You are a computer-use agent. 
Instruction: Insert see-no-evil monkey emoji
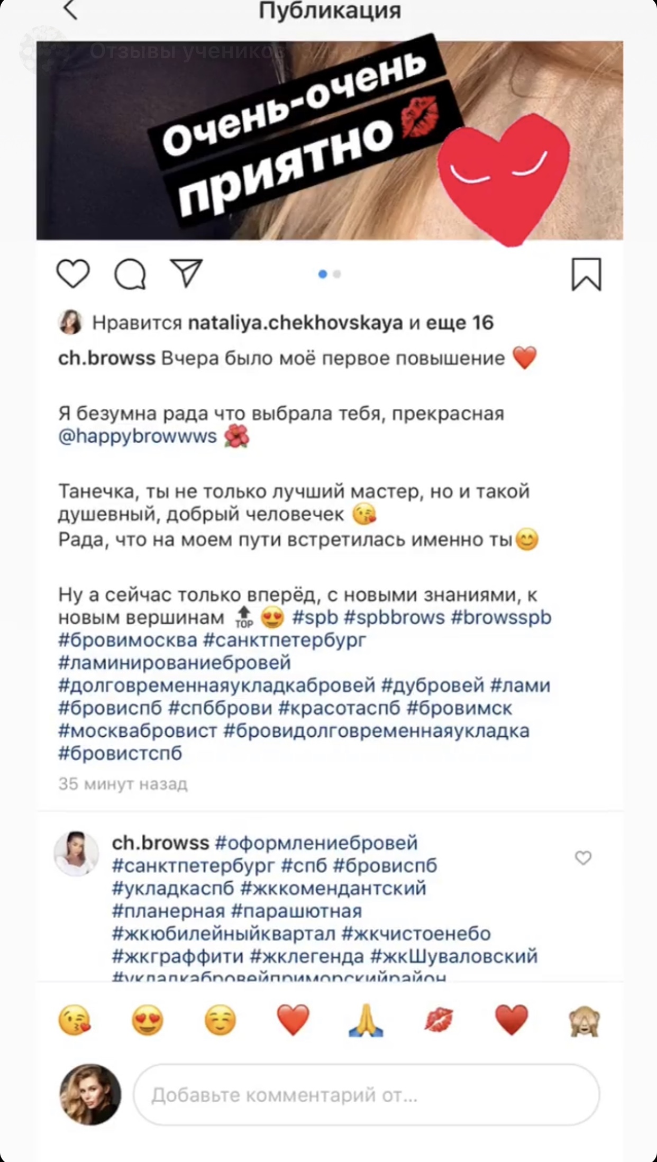584,1021
